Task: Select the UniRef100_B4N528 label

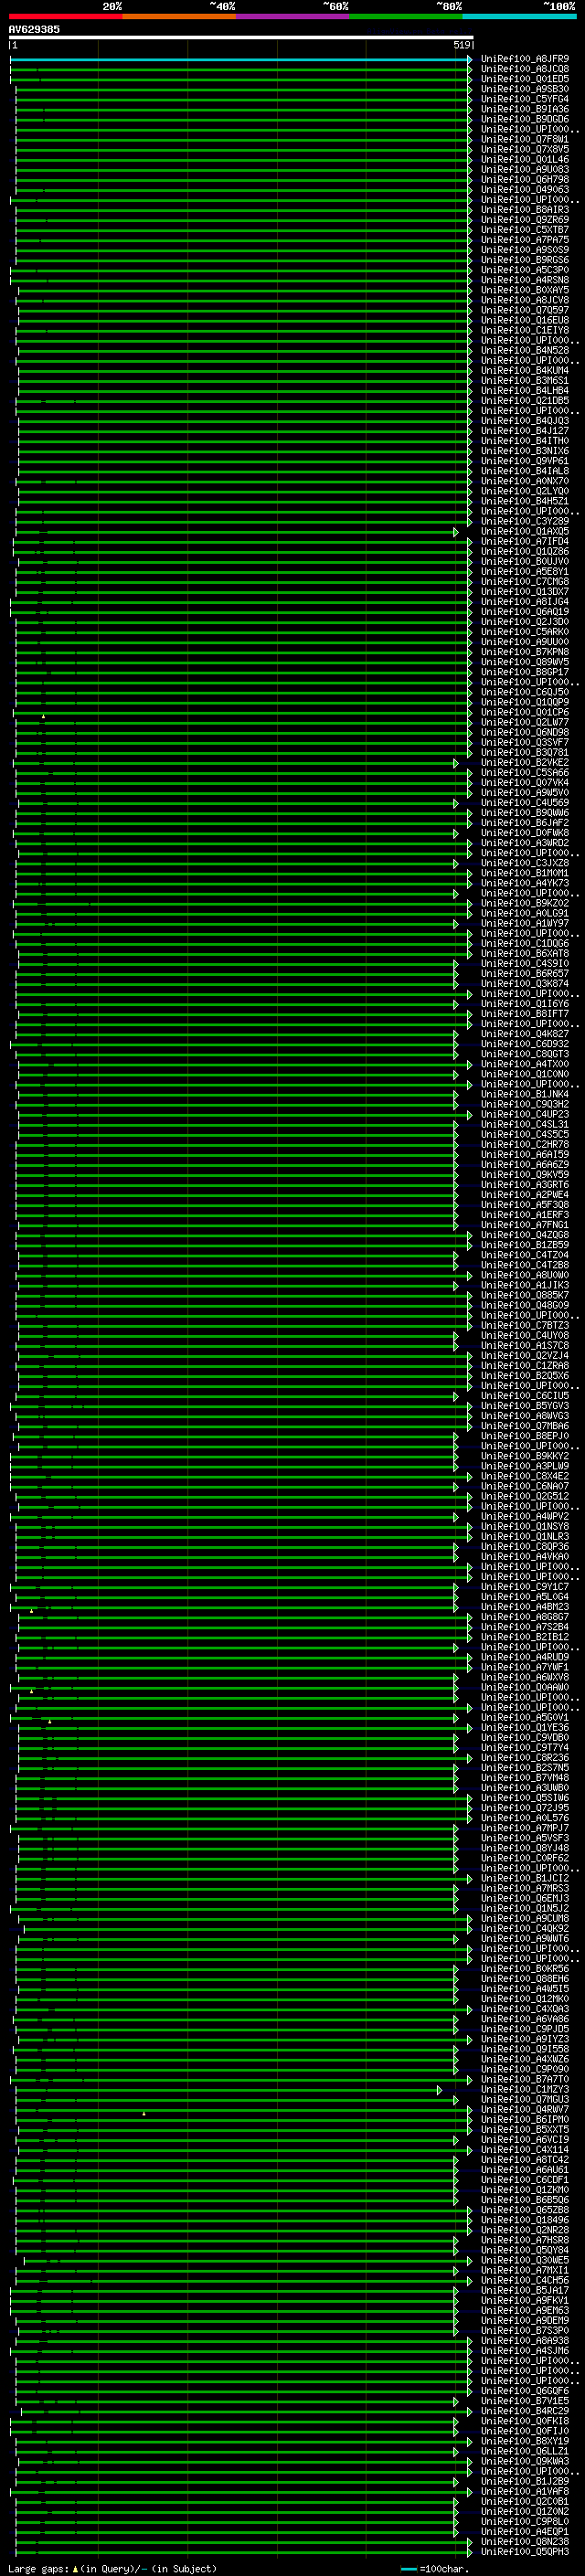Action: click(525, 350)
